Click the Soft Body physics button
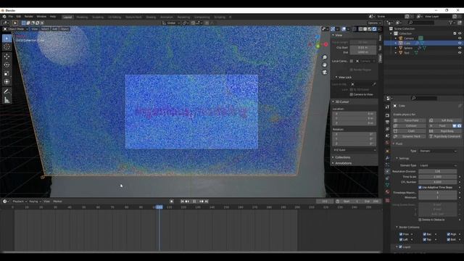Screen dimensions: 464x261 point(445,120)
